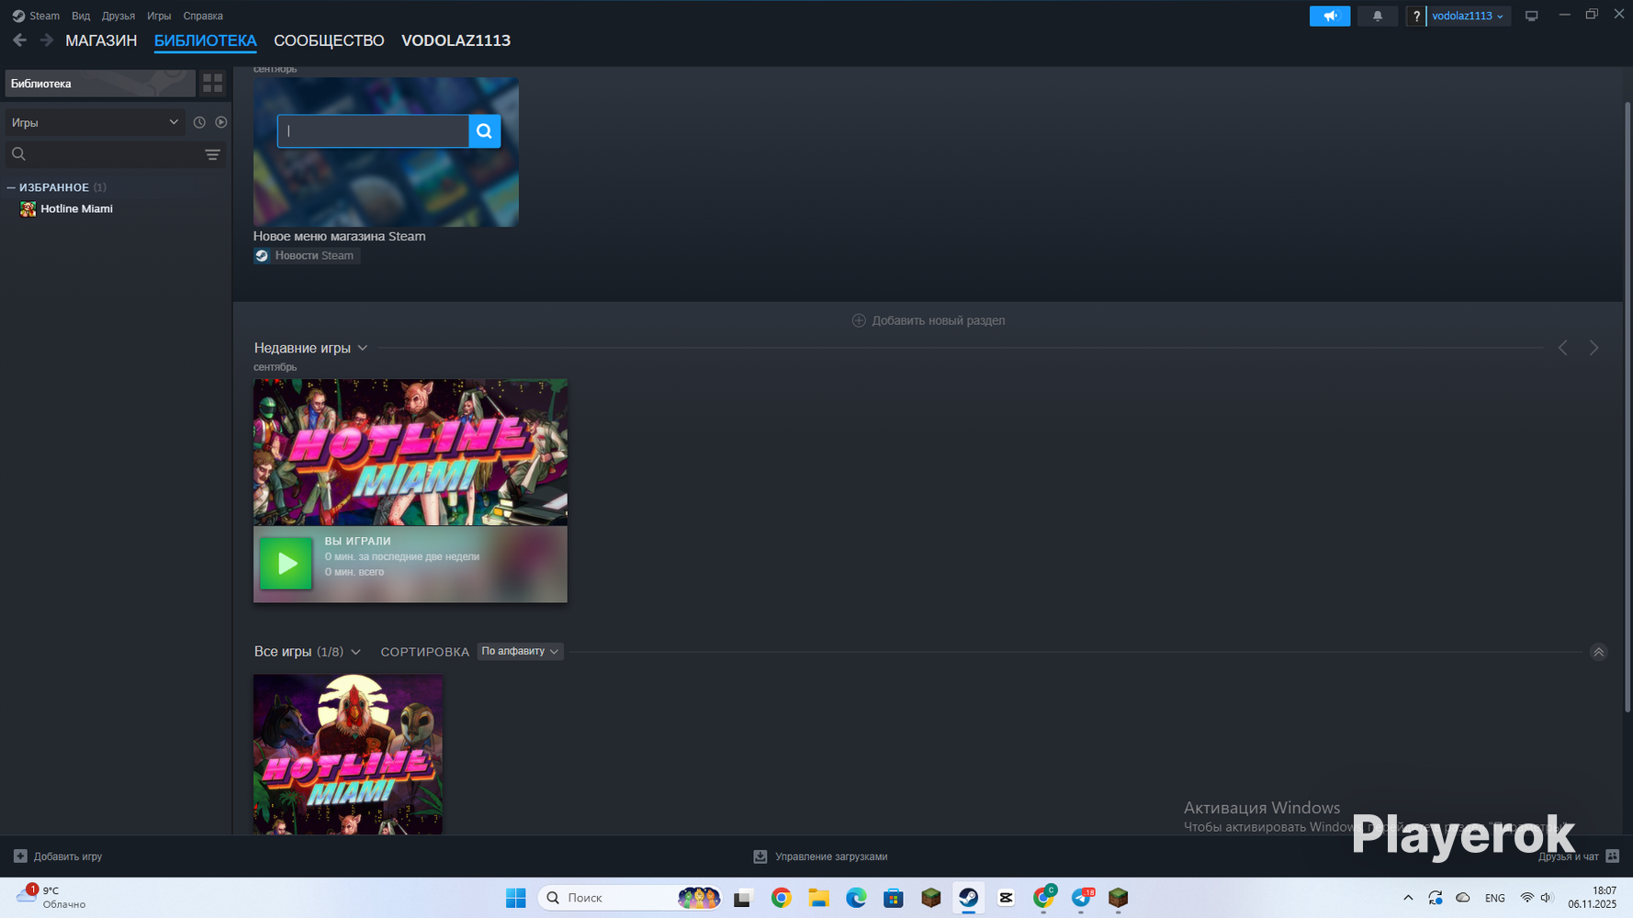This screenshot has height=918, width=1633.
Task: Click the Новости Steam tag
Action: (307, 256)
